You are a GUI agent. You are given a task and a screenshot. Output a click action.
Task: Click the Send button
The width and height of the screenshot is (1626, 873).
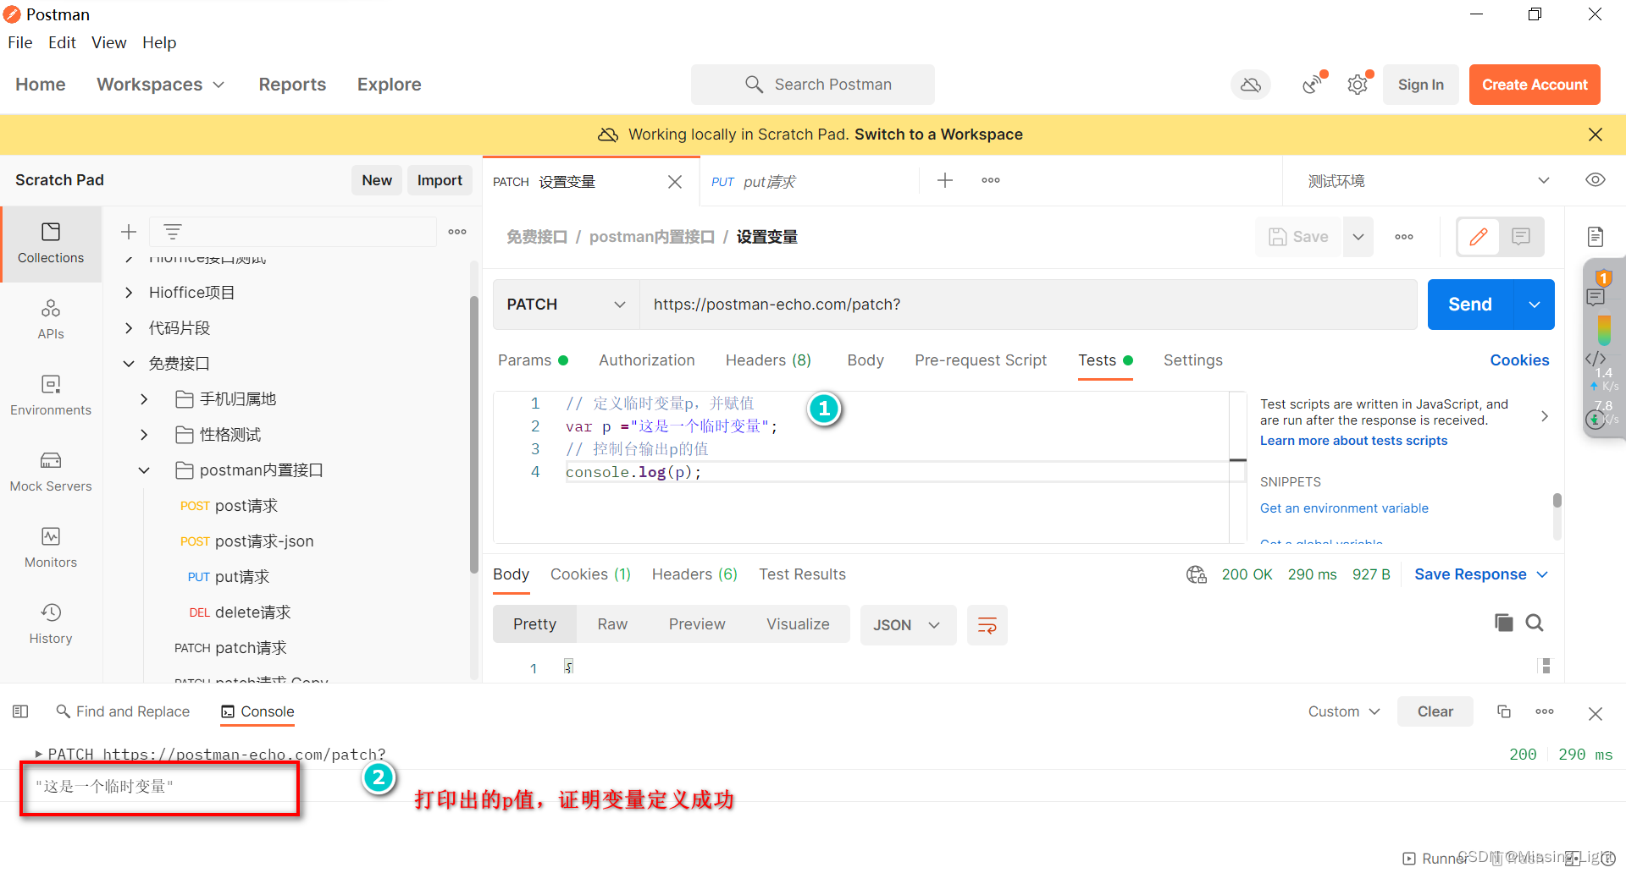pos(1469,304)
